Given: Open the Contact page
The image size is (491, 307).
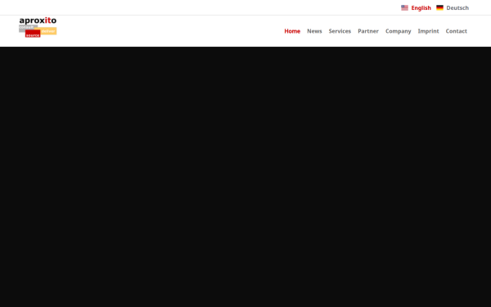Looking at the screenshot, I should click(x=457, y=31).
